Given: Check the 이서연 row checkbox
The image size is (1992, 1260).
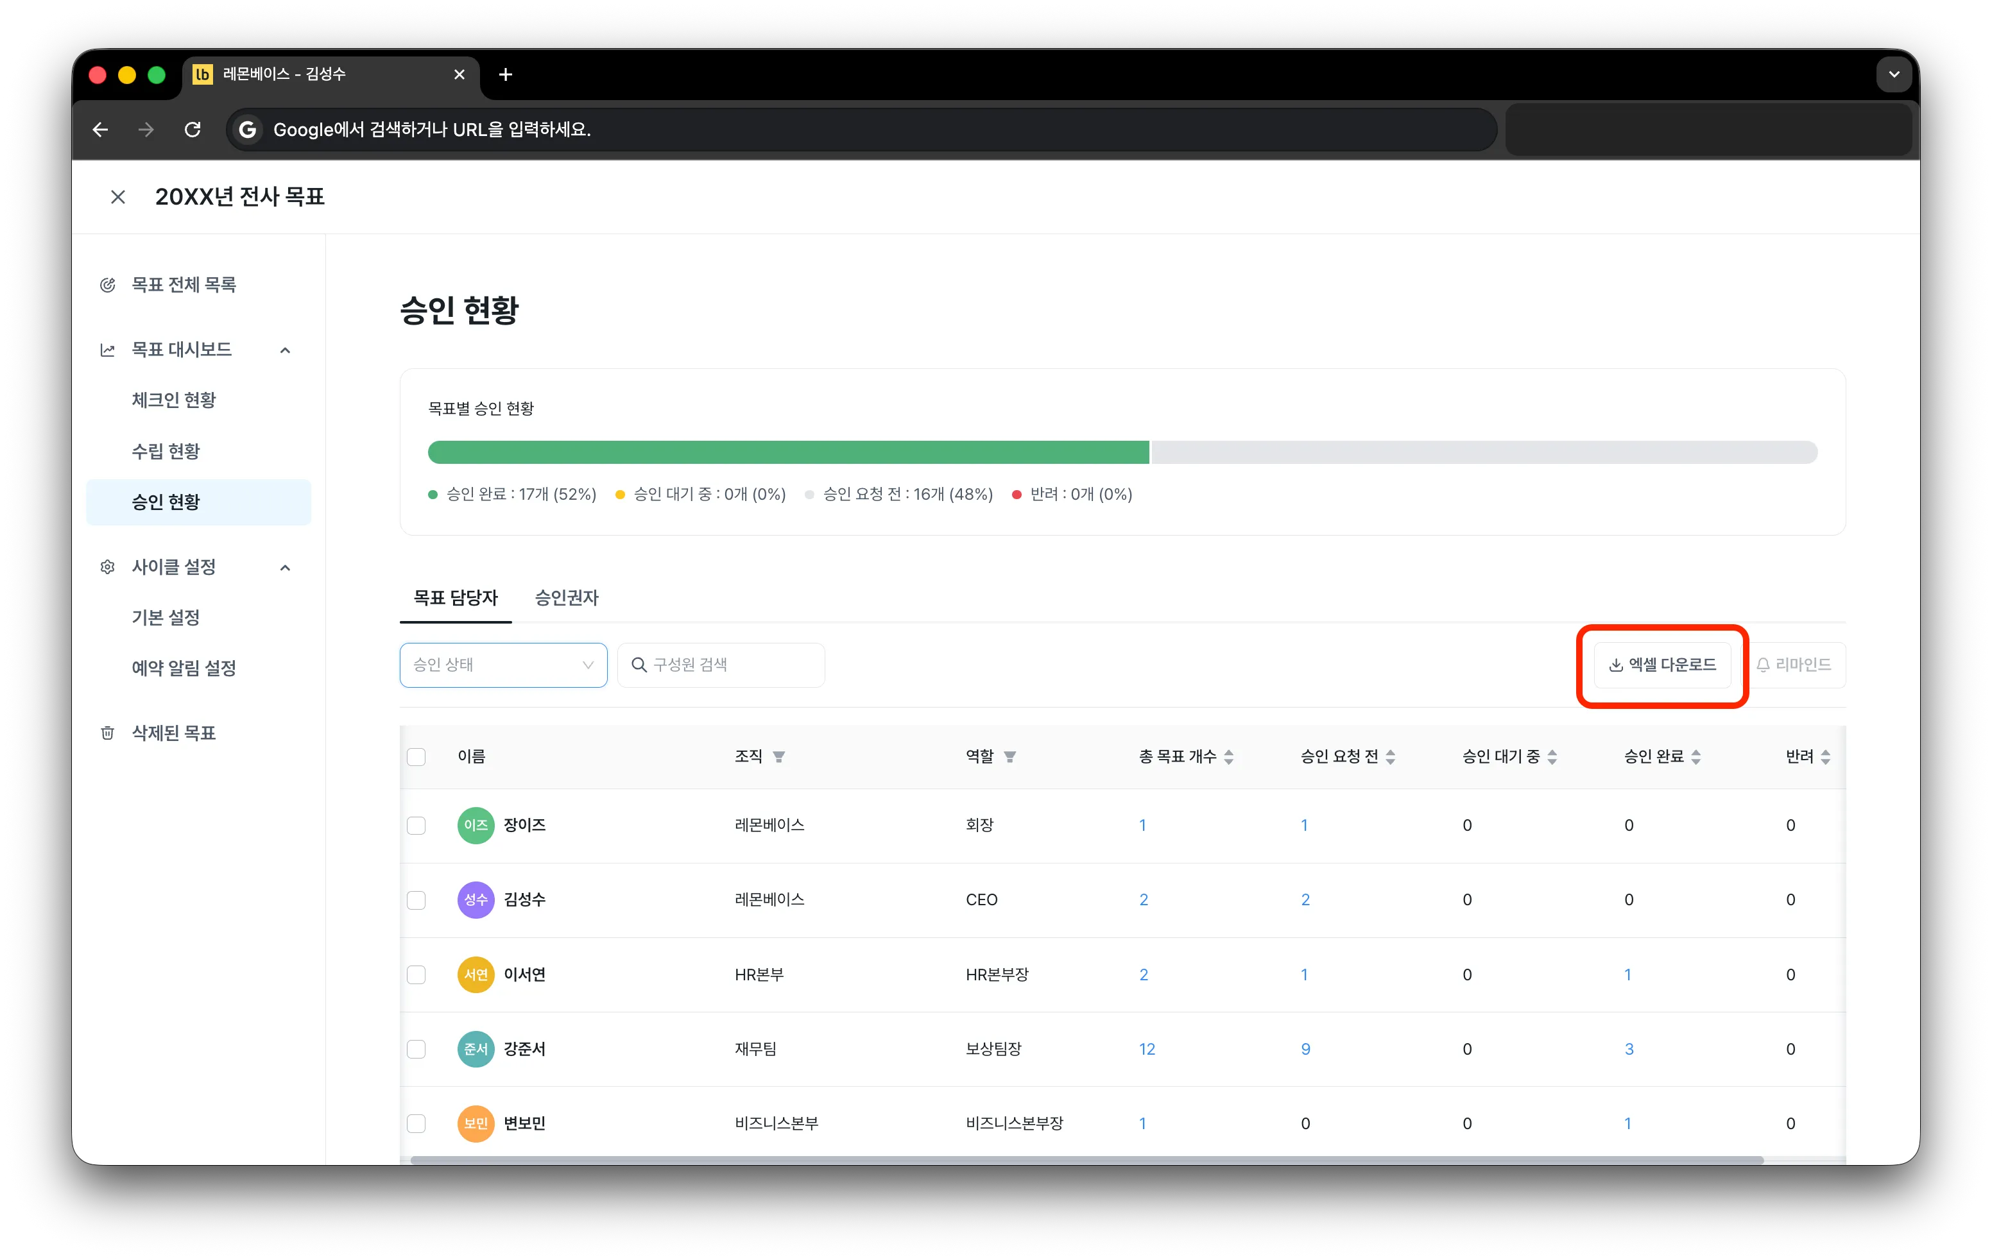Looking at the screenshot, I should point(416,975).
